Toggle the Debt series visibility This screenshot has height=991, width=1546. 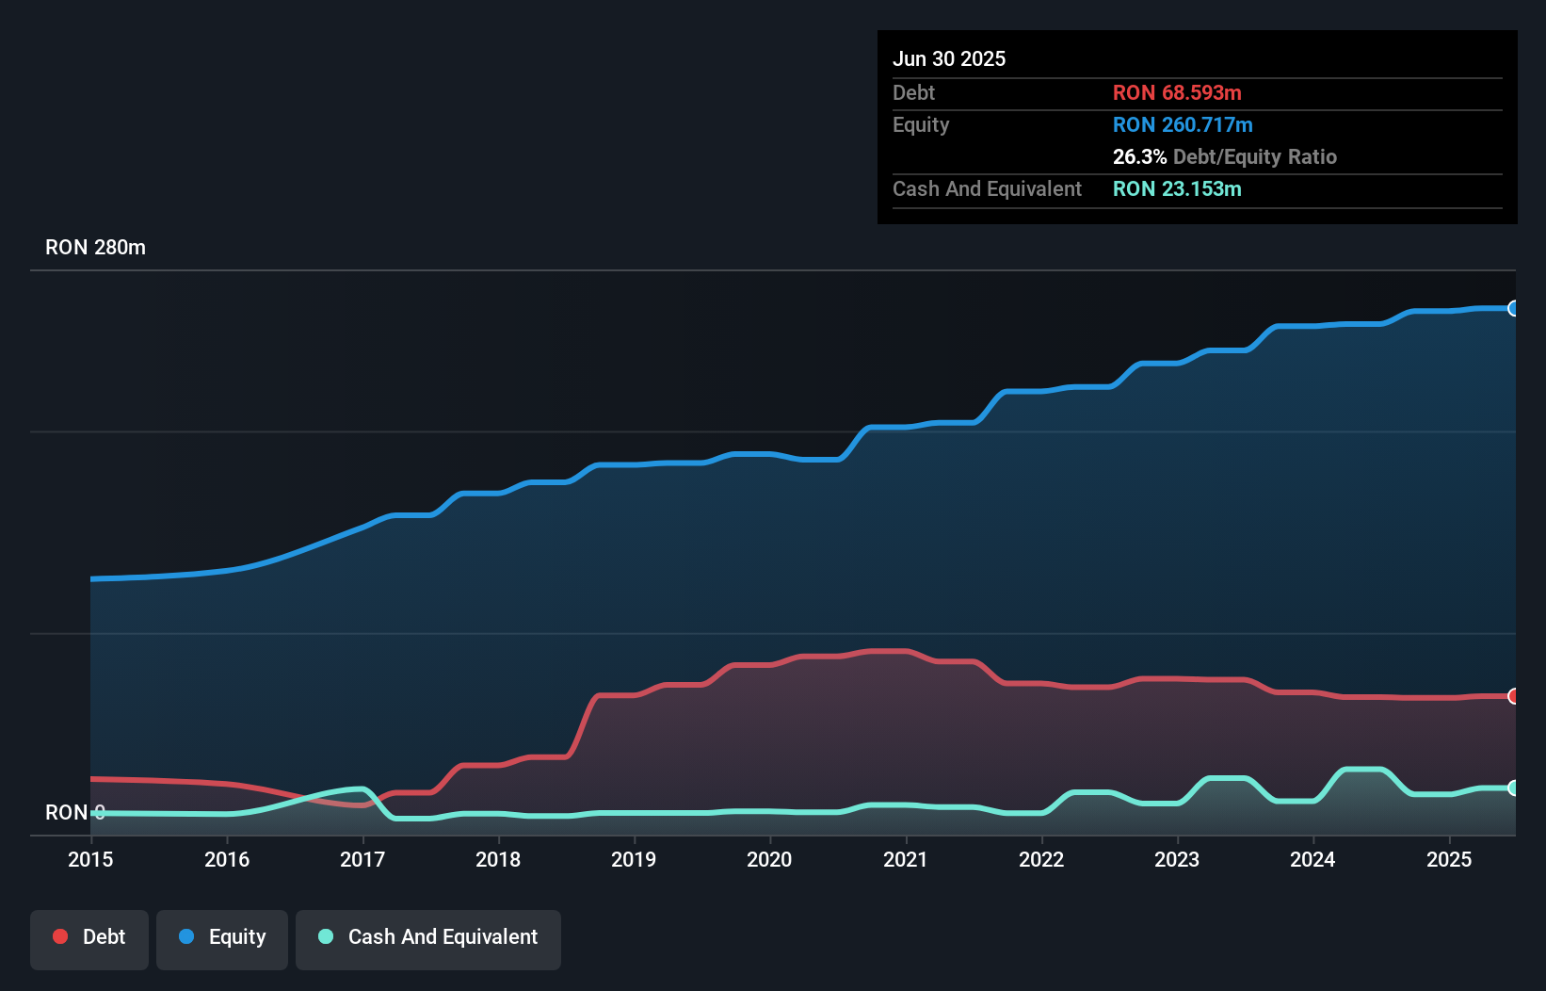[x=89, y=937]
